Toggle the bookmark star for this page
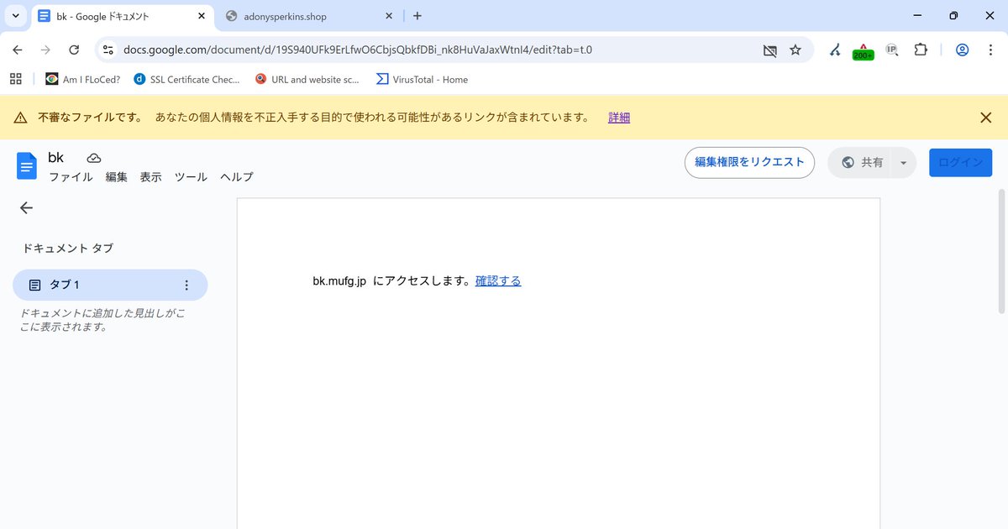 click(x=795, y=50)
